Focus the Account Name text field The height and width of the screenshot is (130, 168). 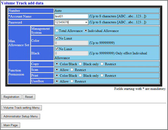(71, 16)
